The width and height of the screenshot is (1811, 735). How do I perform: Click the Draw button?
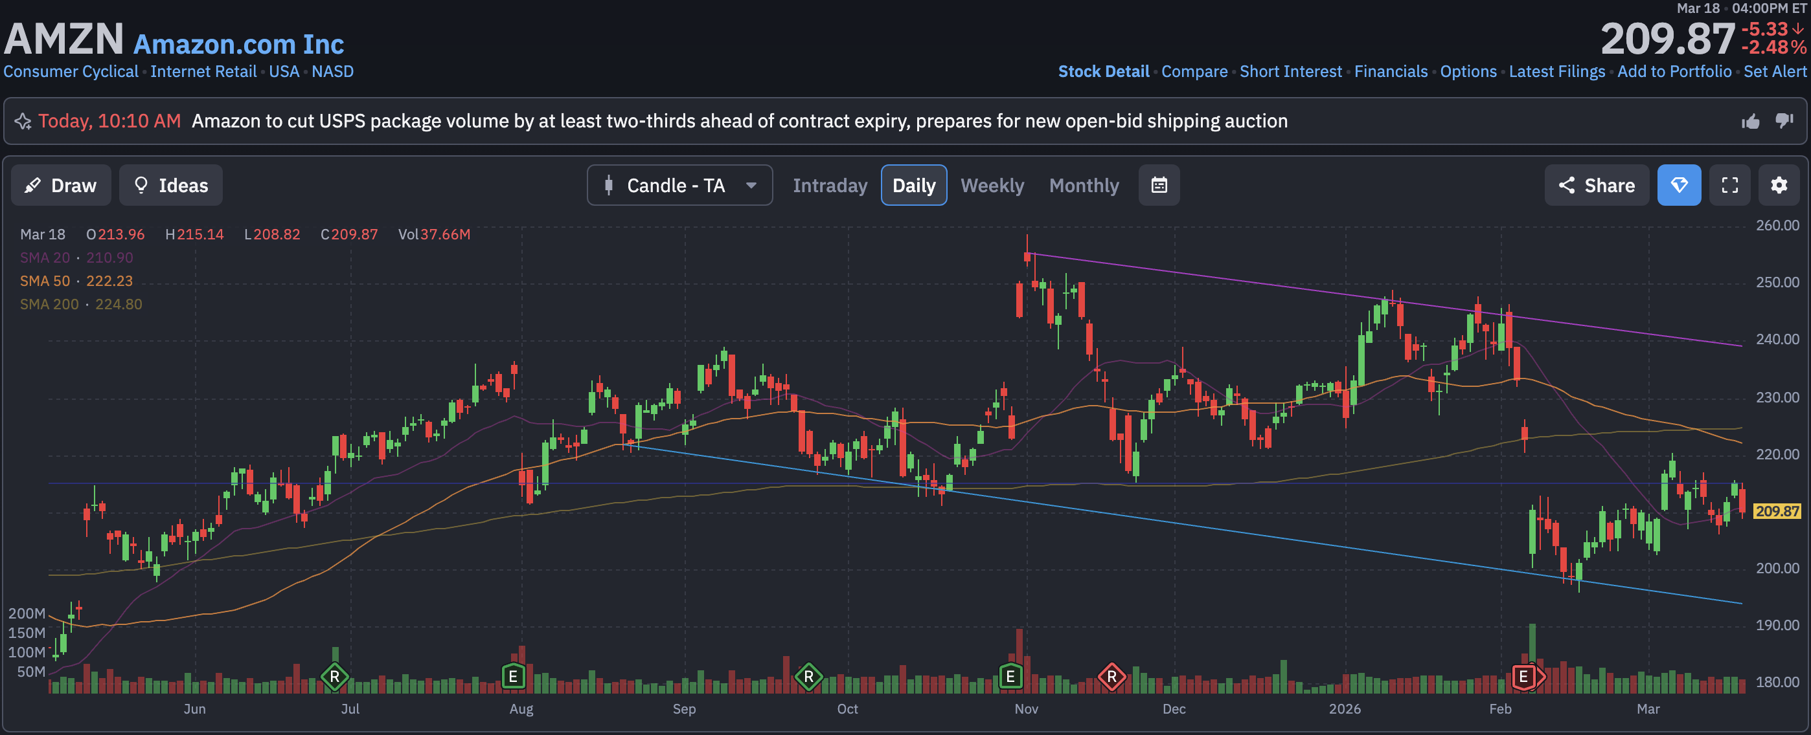[x=61, y=185]
